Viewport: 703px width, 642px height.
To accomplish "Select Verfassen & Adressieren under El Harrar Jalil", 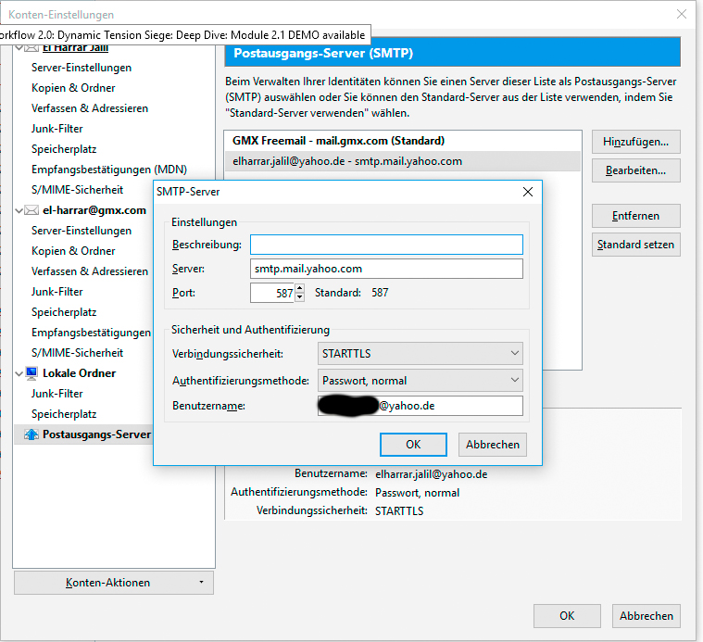I will coord(90,108).
